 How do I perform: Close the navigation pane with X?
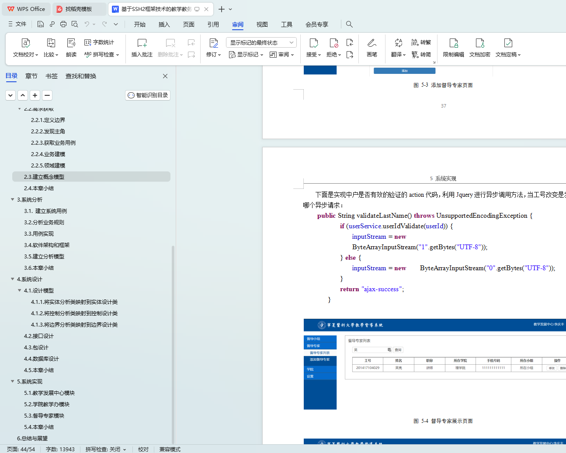(x=165, y=76)
